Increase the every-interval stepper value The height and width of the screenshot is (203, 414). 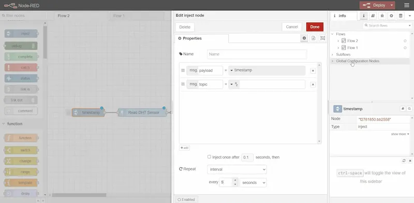[x=235, y=180]
